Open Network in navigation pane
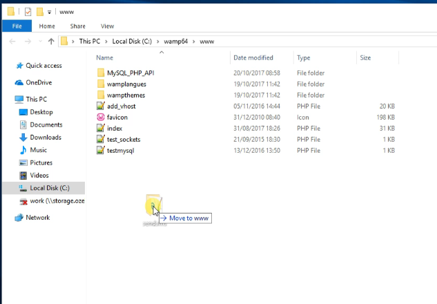The height and width of the screenshot is (304, 437). pos(37,218)
